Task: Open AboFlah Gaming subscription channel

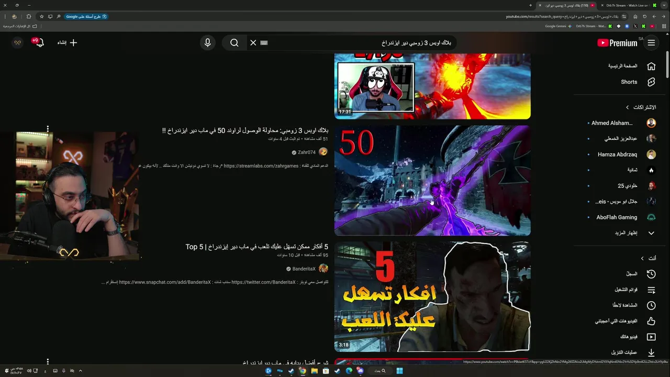Action: click(x=622, y=217)
